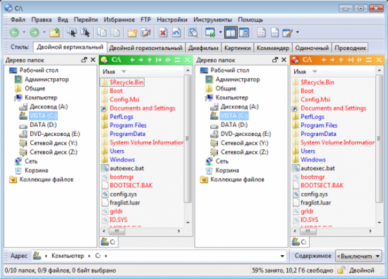This screenshot has width=388, height=279.
Task: Click the Up folder icon in main toolbar
Action: [56, 32]
